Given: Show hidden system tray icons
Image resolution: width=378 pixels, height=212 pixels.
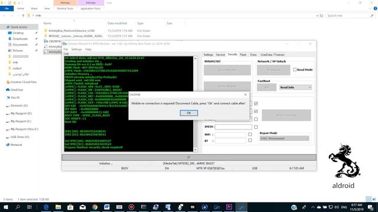Looking at the screenshot, I should click(x=313, y=207).
